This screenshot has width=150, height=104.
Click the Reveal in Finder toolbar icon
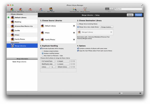click(41, 10)
